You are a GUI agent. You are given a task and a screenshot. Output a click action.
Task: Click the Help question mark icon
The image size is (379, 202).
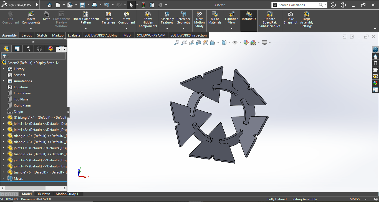[343, 5]
